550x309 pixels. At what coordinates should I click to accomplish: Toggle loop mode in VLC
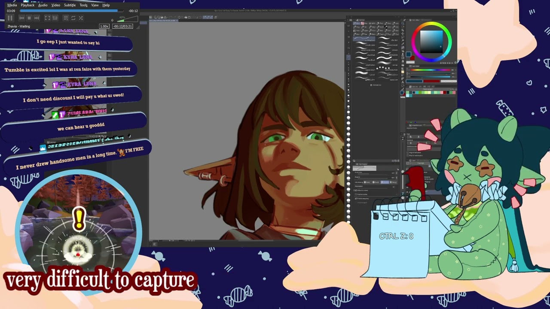[73, 18]
